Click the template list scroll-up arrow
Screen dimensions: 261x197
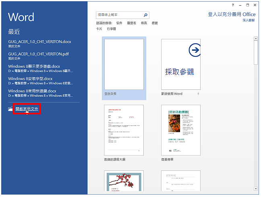coord(256,39)
